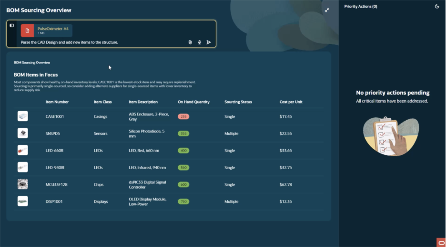Click LED, Red, 660 nm description
This screenshot has width=446, height=247.
144,151
